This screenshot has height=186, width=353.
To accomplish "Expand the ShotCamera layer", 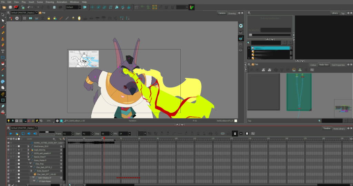I will click(28, 146).
